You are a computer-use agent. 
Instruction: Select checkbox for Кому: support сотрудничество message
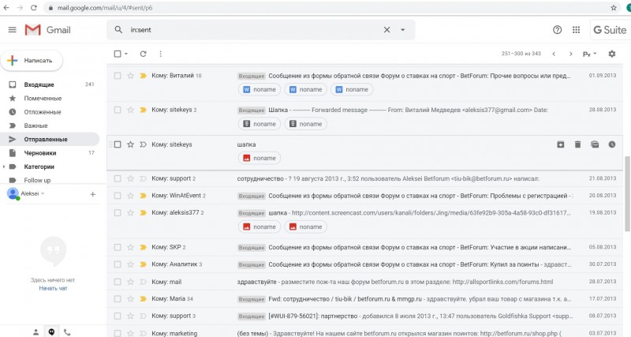pos(118,179)
